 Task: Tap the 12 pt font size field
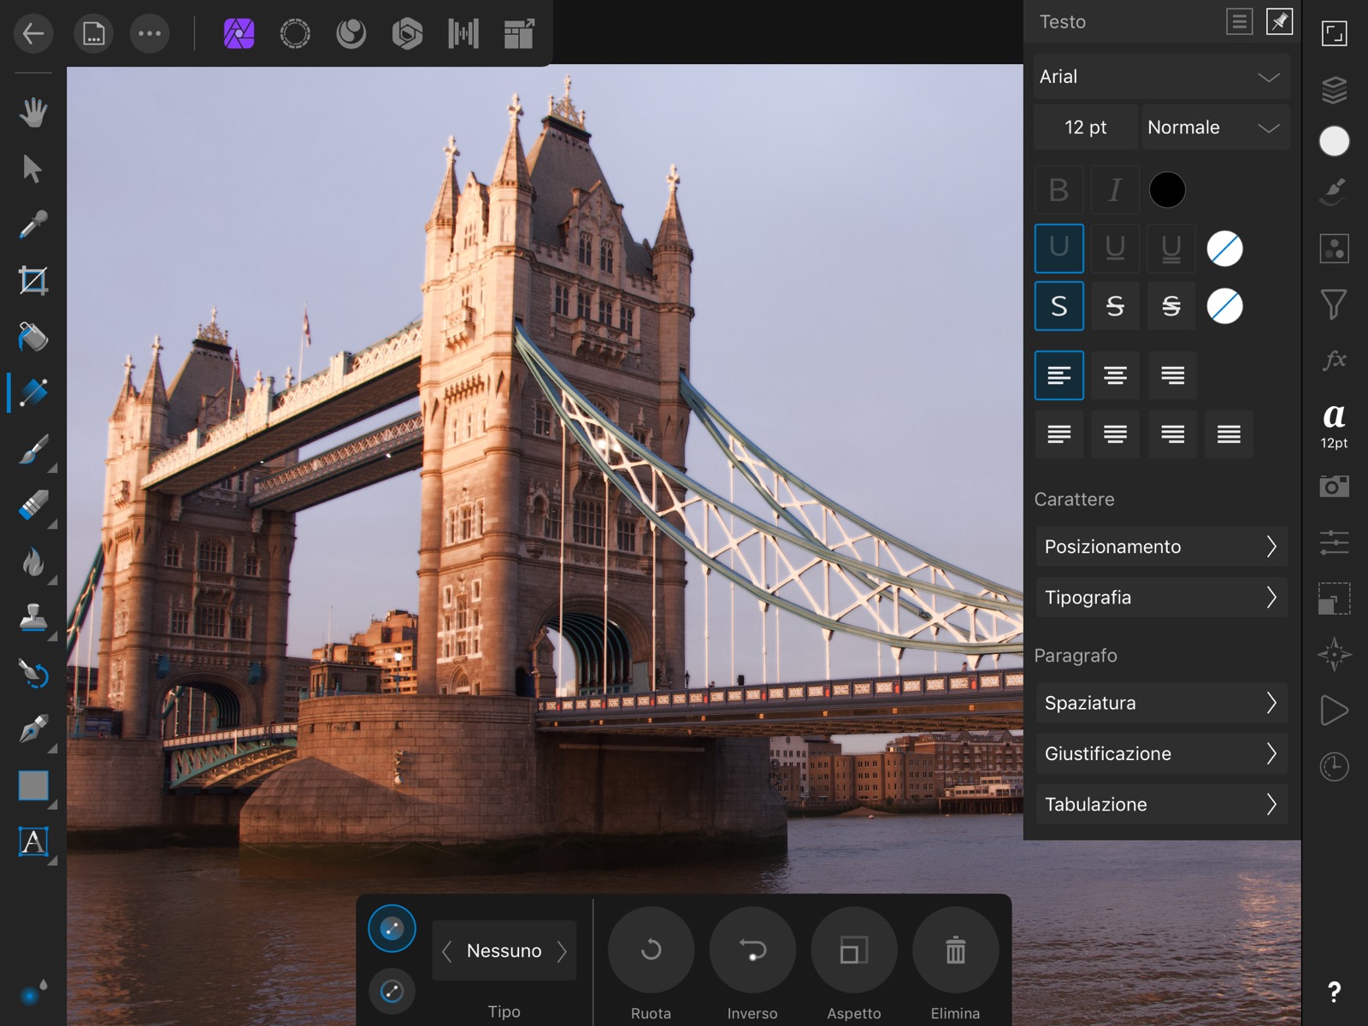click(x=1085, y=127)
